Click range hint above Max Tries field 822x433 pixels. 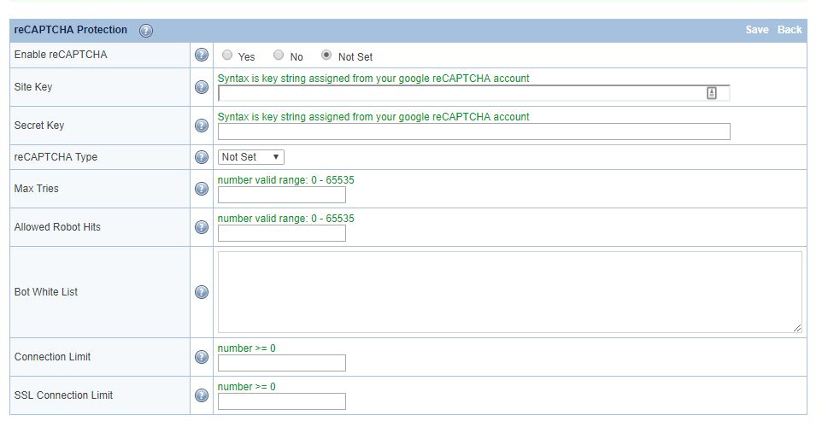[285, 180]
